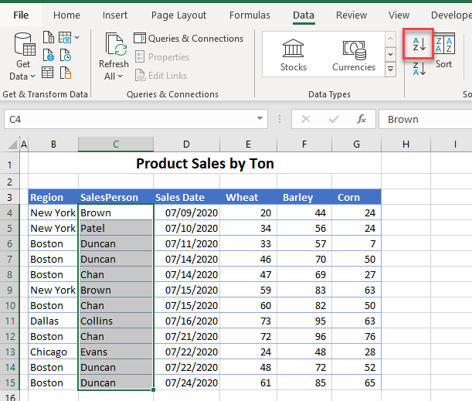Expand the Data Types gallery
The height and width of the screenshot is (401, 472).
pos(390,70)
